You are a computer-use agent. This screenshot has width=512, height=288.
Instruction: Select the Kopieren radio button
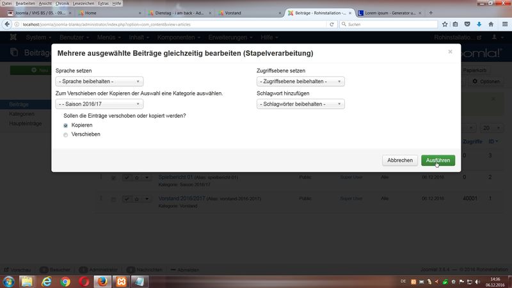point(66,125)
